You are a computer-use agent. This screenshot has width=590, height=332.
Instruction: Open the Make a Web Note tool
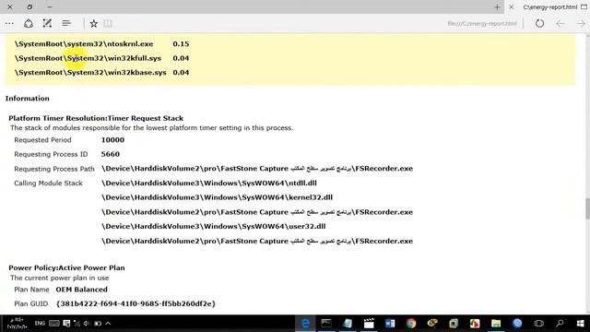click(x=47, y=24)
